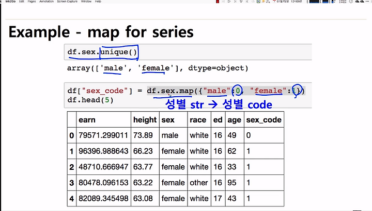Click earn value 80478.096153

coord(103,183)
